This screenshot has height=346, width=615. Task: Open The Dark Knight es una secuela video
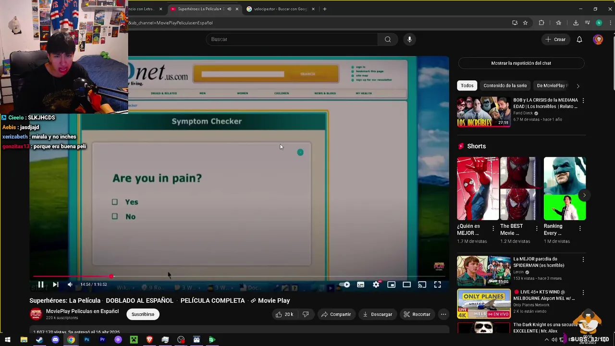coord(484,328)
